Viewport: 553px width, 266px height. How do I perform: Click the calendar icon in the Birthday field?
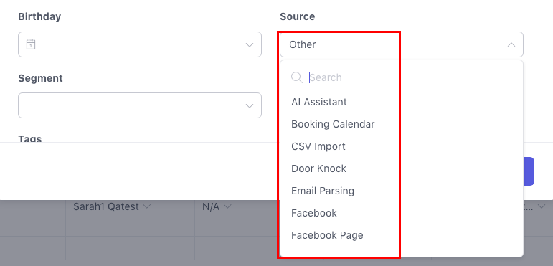click(x=31, y=45)
